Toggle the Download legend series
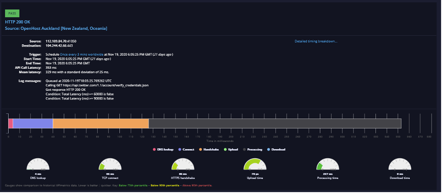This screenshot has width=442, height=193. pyautogui.click(x=276, y=149)
